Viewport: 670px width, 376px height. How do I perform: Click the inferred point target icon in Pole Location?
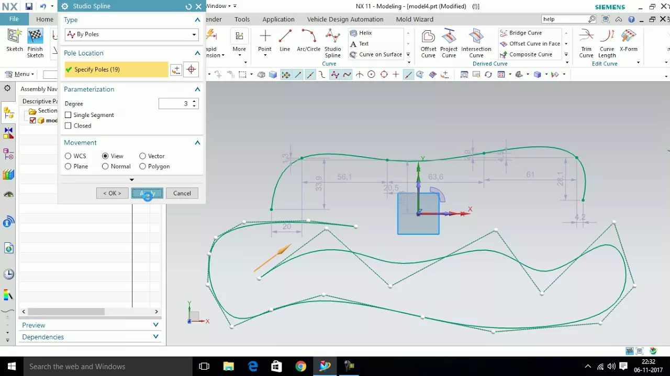point(191,69)
